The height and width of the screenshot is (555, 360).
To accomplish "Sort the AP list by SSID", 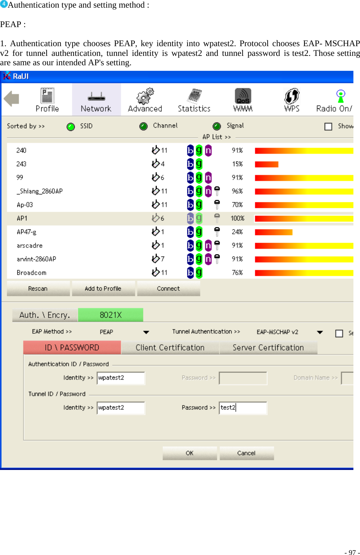I will tap(71, 126).
